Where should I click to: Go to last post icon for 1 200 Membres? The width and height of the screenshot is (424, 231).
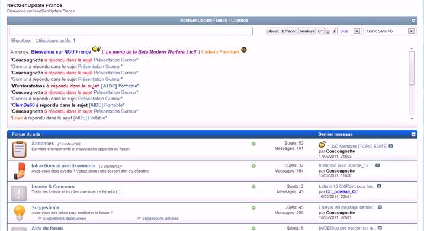tap(391, 146)
